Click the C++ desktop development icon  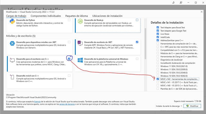click(x=12, y=60)
